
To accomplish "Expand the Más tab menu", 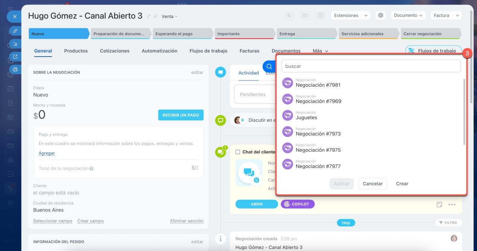I will (x=320, y=51).
